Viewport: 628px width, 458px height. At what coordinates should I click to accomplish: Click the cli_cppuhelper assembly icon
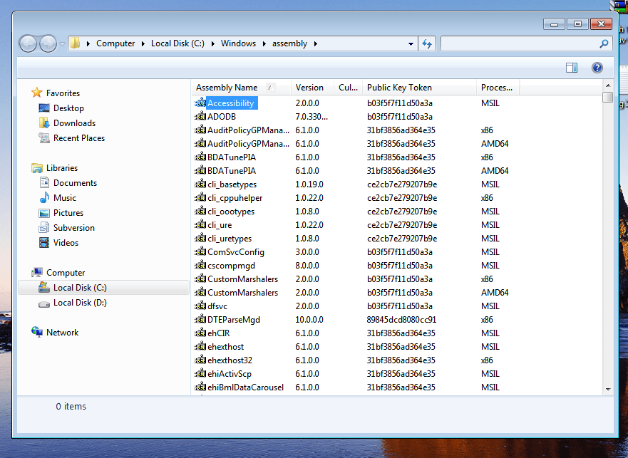click(x=200, y=198)
